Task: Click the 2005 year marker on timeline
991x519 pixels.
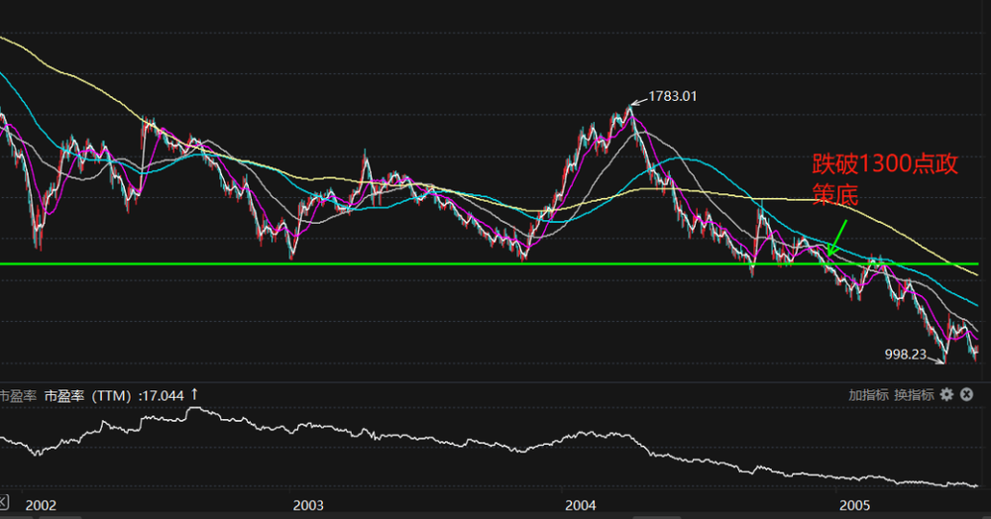Action: click(x=854, y=505)
